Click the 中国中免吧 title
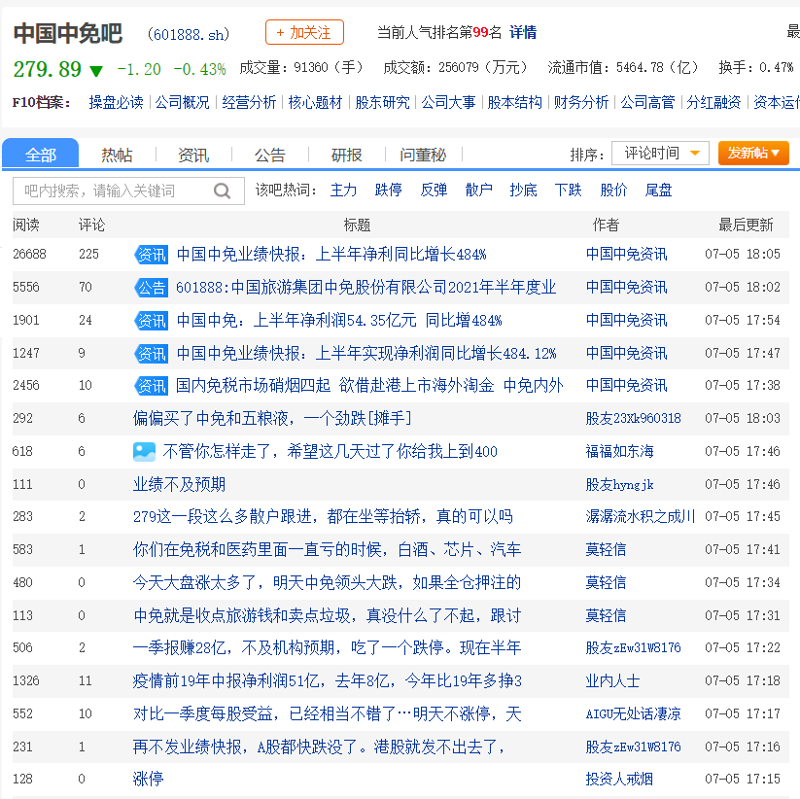 pyautogui.click(x=68, y=34)
